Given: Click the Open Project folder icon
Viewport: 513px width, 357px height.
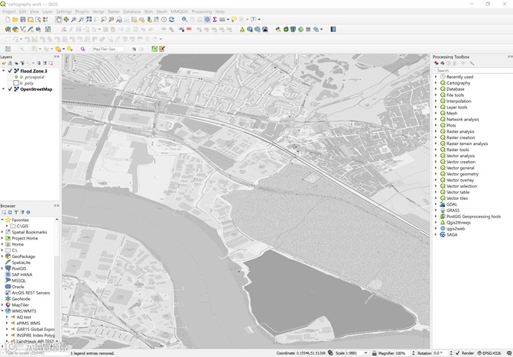Looking at the screenshot, I should pos(15,20).
